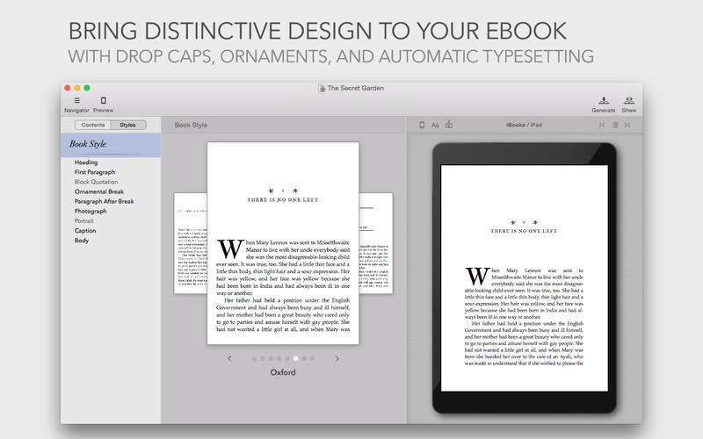Select the Ornamental Break style

point(99,191)
